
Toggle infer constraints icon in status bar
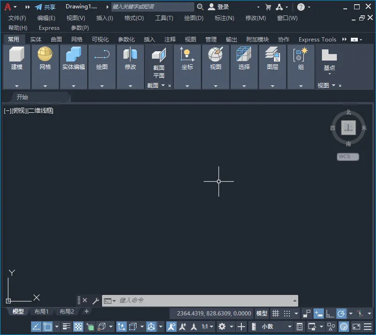click(x=307, y=314)
